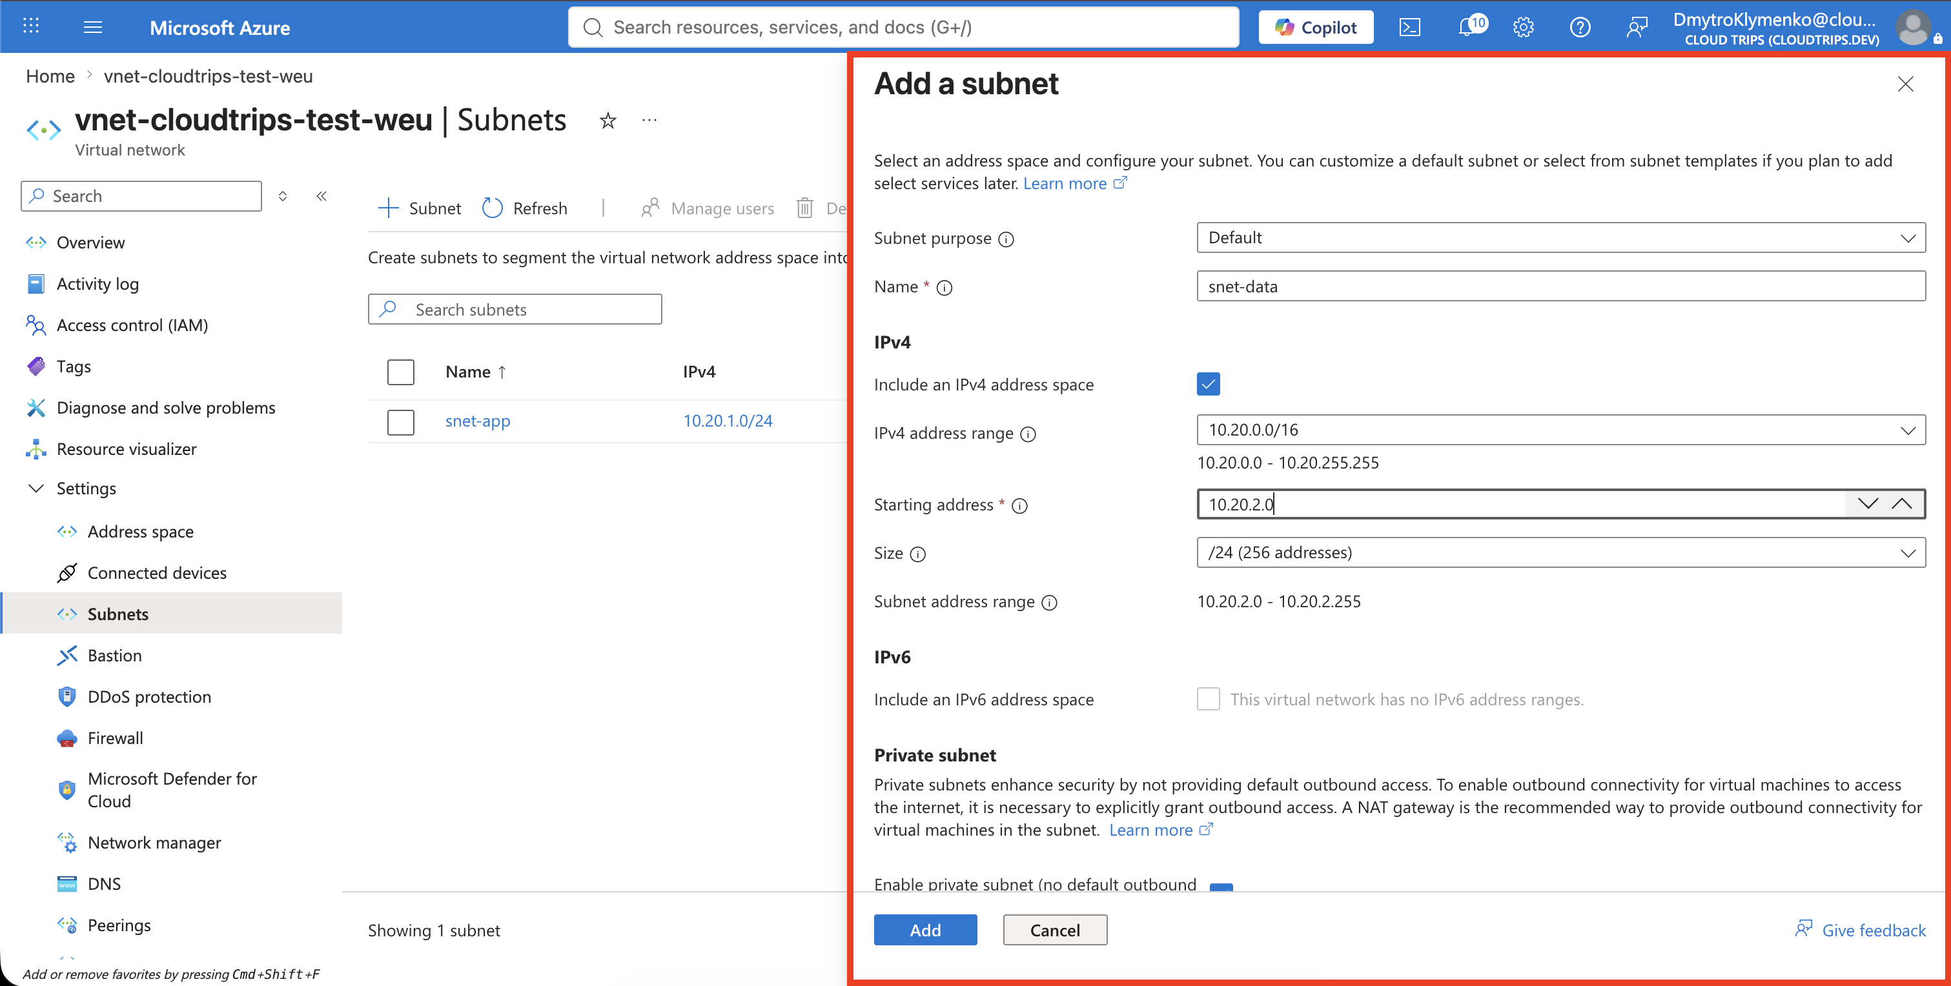
Task: Open Copilot from the top bar
Action: point(1316,27)
